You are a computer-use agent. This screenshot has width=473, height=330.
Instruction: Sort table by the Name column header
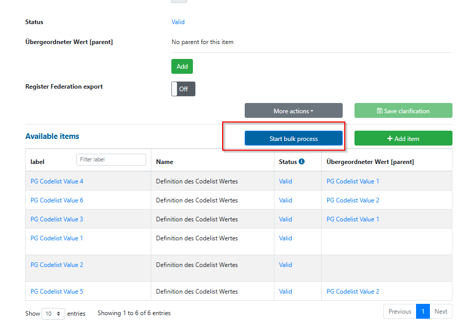(165, 162)
